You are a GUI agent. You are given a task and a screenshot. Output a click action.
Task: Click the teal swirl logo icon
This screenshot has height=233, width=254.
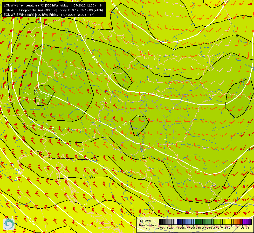click(9, 224)
